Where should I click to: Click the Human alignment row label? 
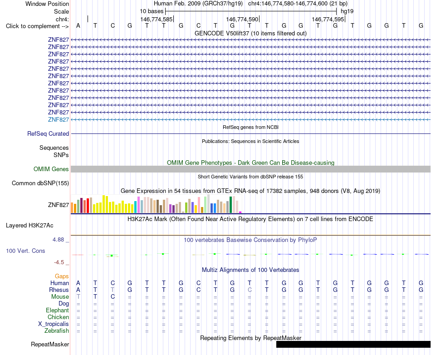(59, 283)
